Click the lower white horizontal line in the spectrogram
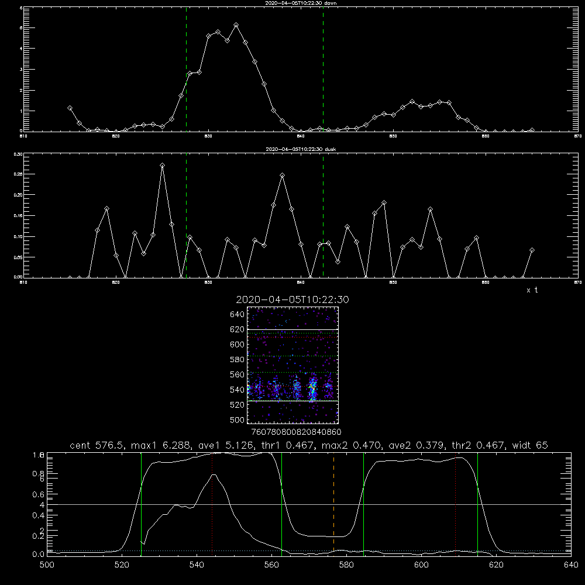Viewport: 585px width, 585px height. point(293,401)
